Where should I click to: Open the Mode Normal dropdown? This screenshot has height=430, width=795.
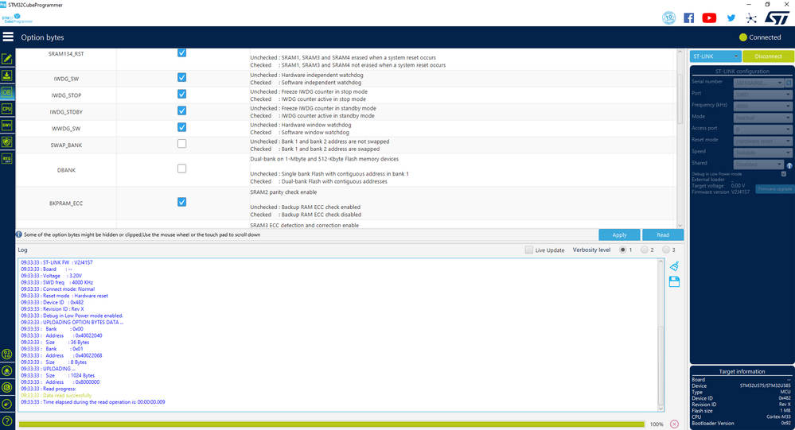point(762,118)
